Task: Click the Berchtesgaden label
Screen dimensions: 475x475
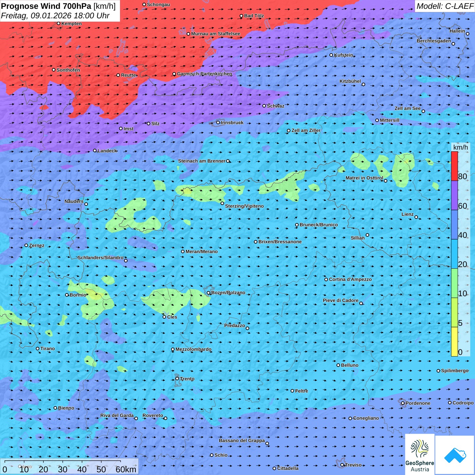Action: 434,41
